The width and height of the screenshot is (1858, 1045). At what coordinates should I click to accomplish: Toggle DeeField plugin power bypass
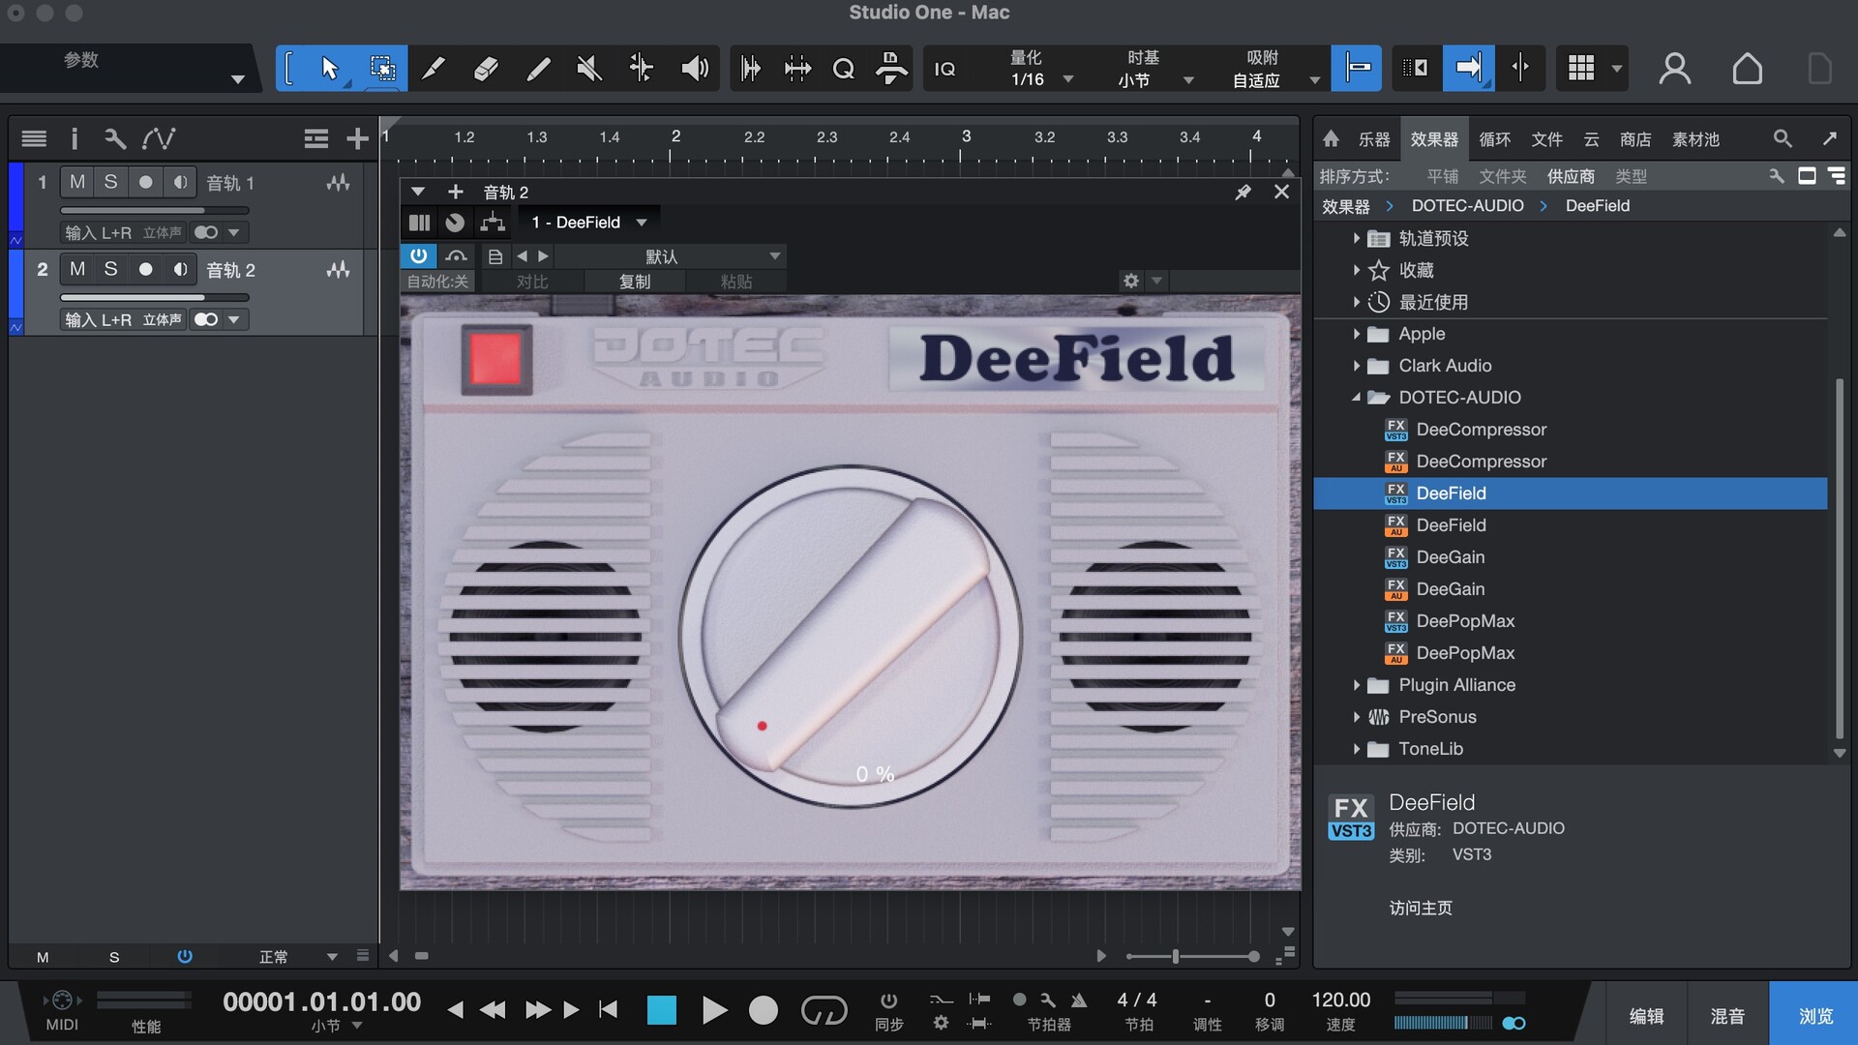[418, 255]
